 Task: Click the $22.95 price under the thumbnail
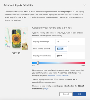[x=16, y=53]
